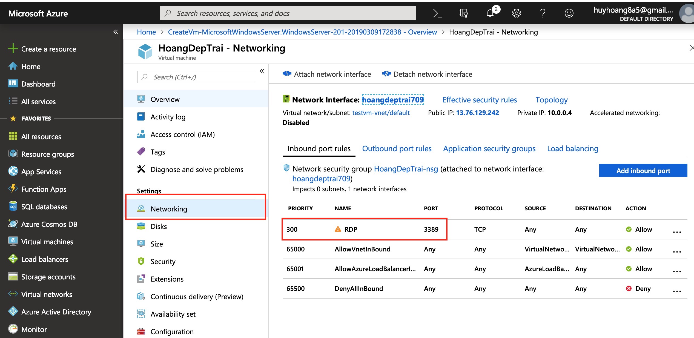694x338 pixels.
Task: Collapse the left Azure navigation sidebar
Action: tap(116, 32)
